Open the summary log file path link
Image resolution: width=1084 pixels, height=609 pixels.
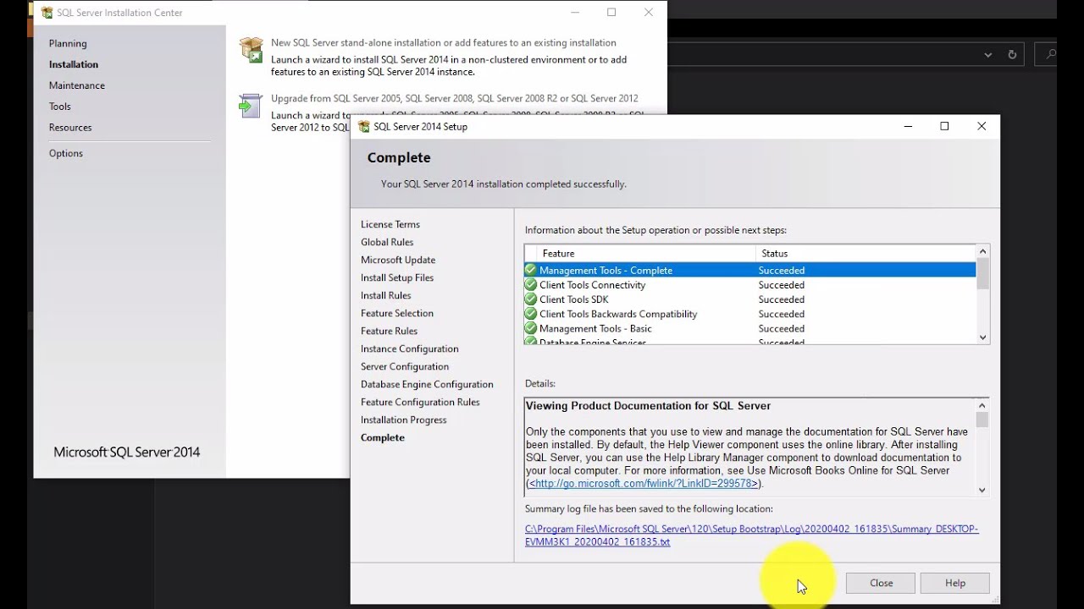click(751, 535)
